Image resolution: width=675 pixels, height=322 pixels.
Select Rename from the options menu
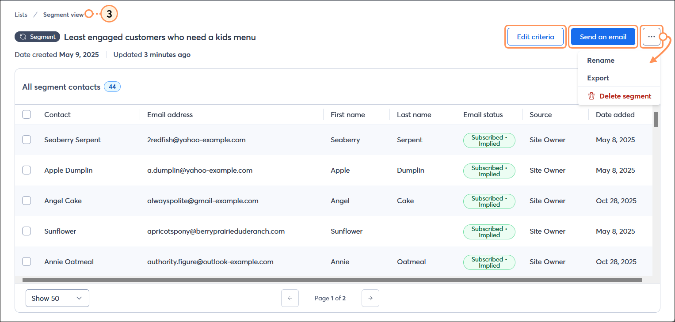click(600, 60)
